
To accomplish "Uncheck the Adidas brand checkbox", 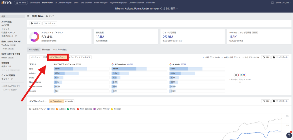I will [57, 109].
